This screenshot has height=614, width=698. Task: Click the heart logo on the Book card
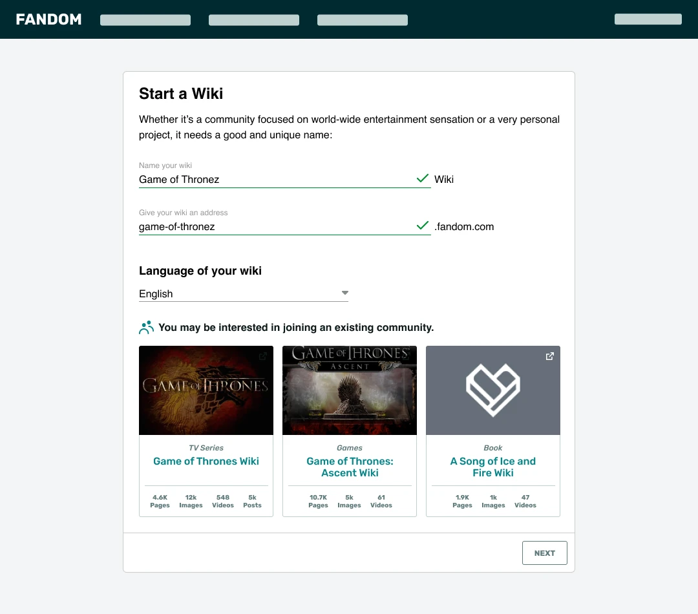tap(493, 390)
